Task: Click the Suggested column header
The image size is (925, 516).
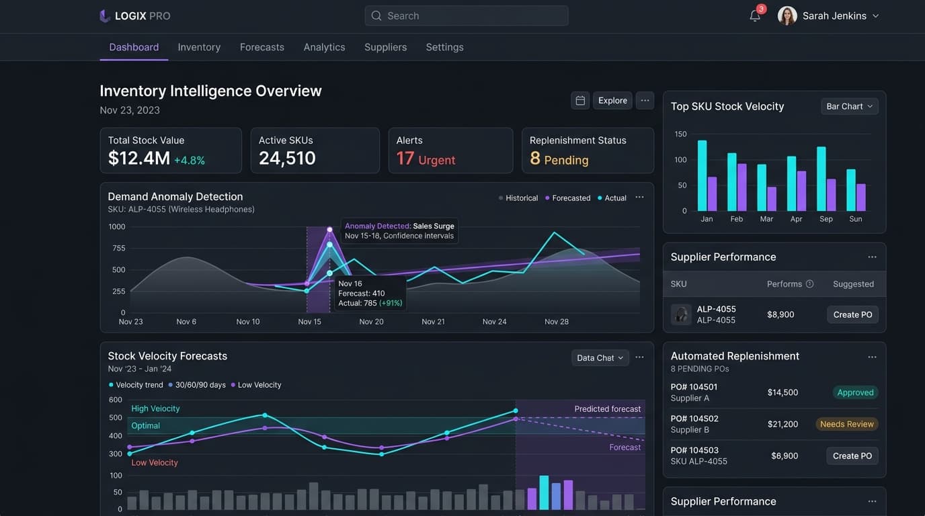Action: pos(853,284)
